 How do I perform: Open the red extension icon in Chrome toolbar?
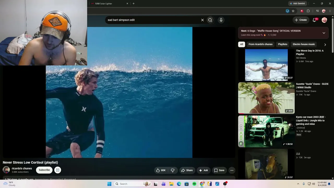tap(302, 11)
